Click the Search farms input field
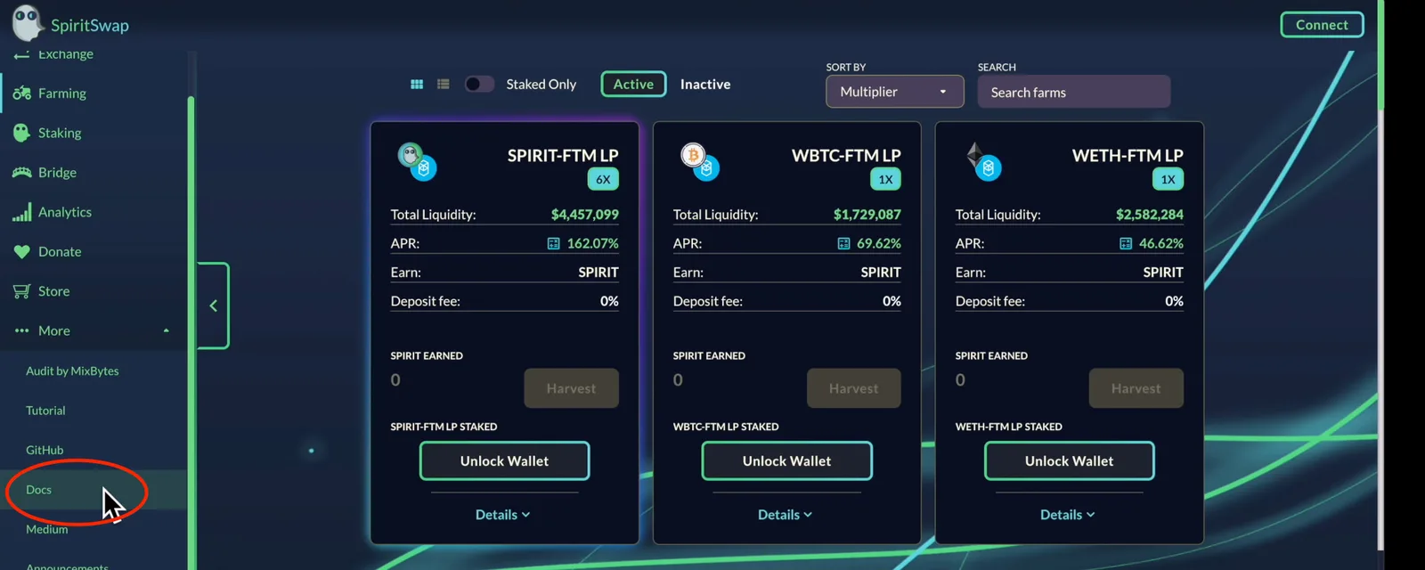Viewport: 1425px width, 570px height. pos(1073,92)
